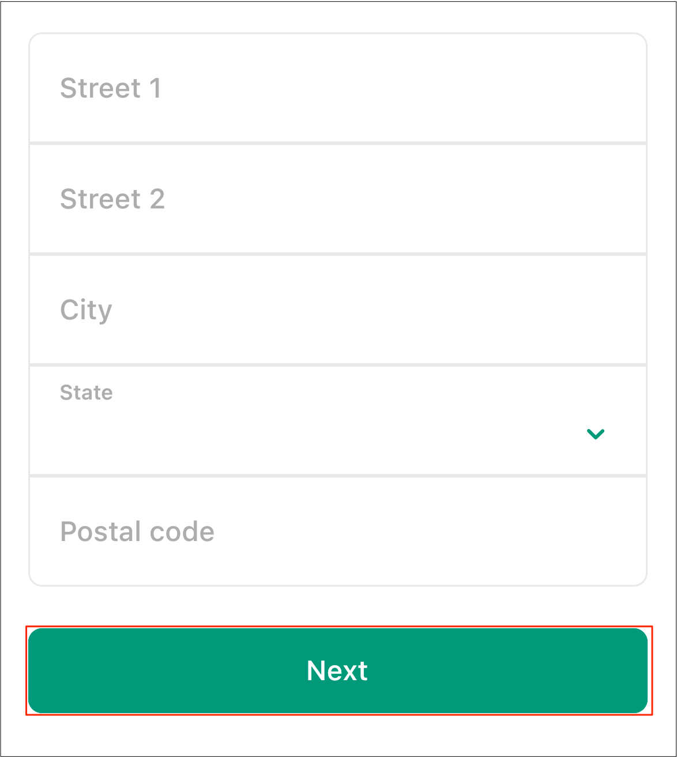
Task: Submit the address form with Next
Action: point(338,671)
